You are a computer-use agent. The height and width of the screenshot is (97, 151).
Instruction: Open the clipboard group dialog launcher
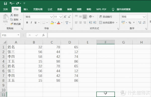22,29
